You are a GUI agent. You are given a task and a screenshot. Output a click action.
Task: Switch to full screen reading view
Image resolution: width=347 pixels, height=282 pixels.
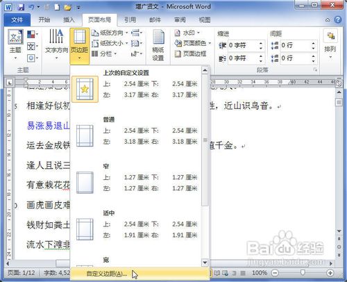[217, 273]
